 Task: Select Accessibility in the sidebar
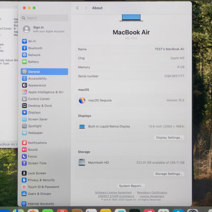pyautogui.click(x=44, y=78)
